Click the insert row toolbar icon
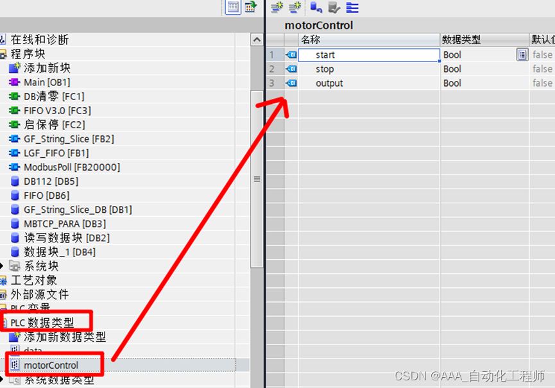Image resolution: width=555 pixels, height=388 pixels. pos(277,7)
